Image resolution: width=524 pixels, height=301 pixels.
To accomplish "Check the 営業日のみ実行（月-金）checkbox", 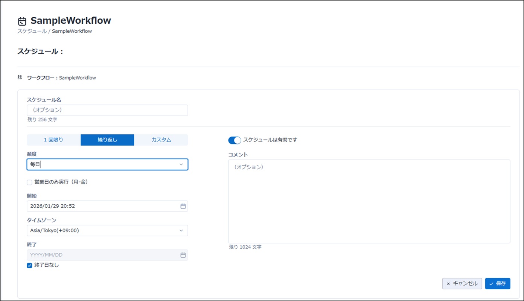I will pos(29,182).
